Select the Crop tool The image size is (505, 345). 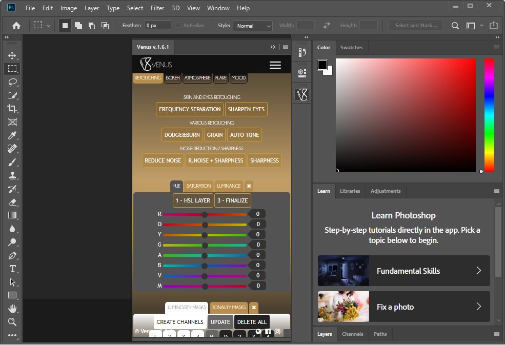click(12, 109)
